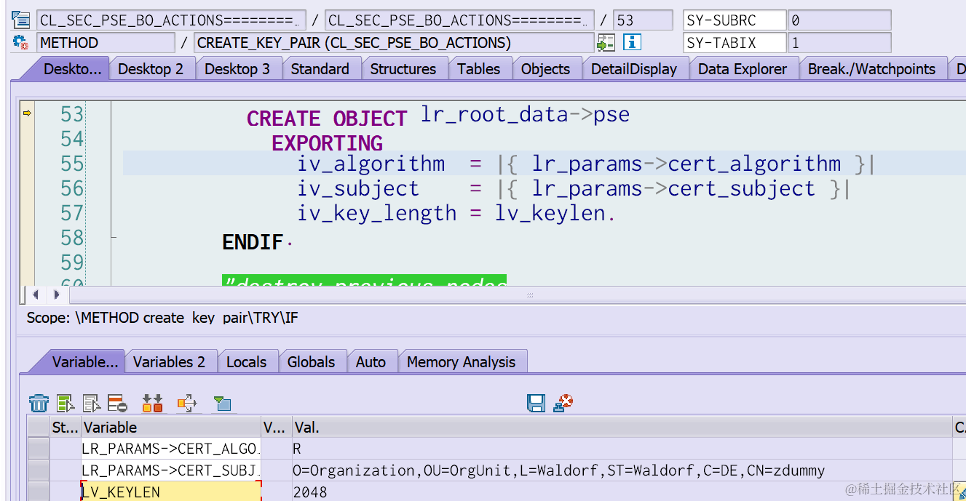966x501 pixels.
Task: Click the pencil icon at bottom right corner
Action: (960, 494)
